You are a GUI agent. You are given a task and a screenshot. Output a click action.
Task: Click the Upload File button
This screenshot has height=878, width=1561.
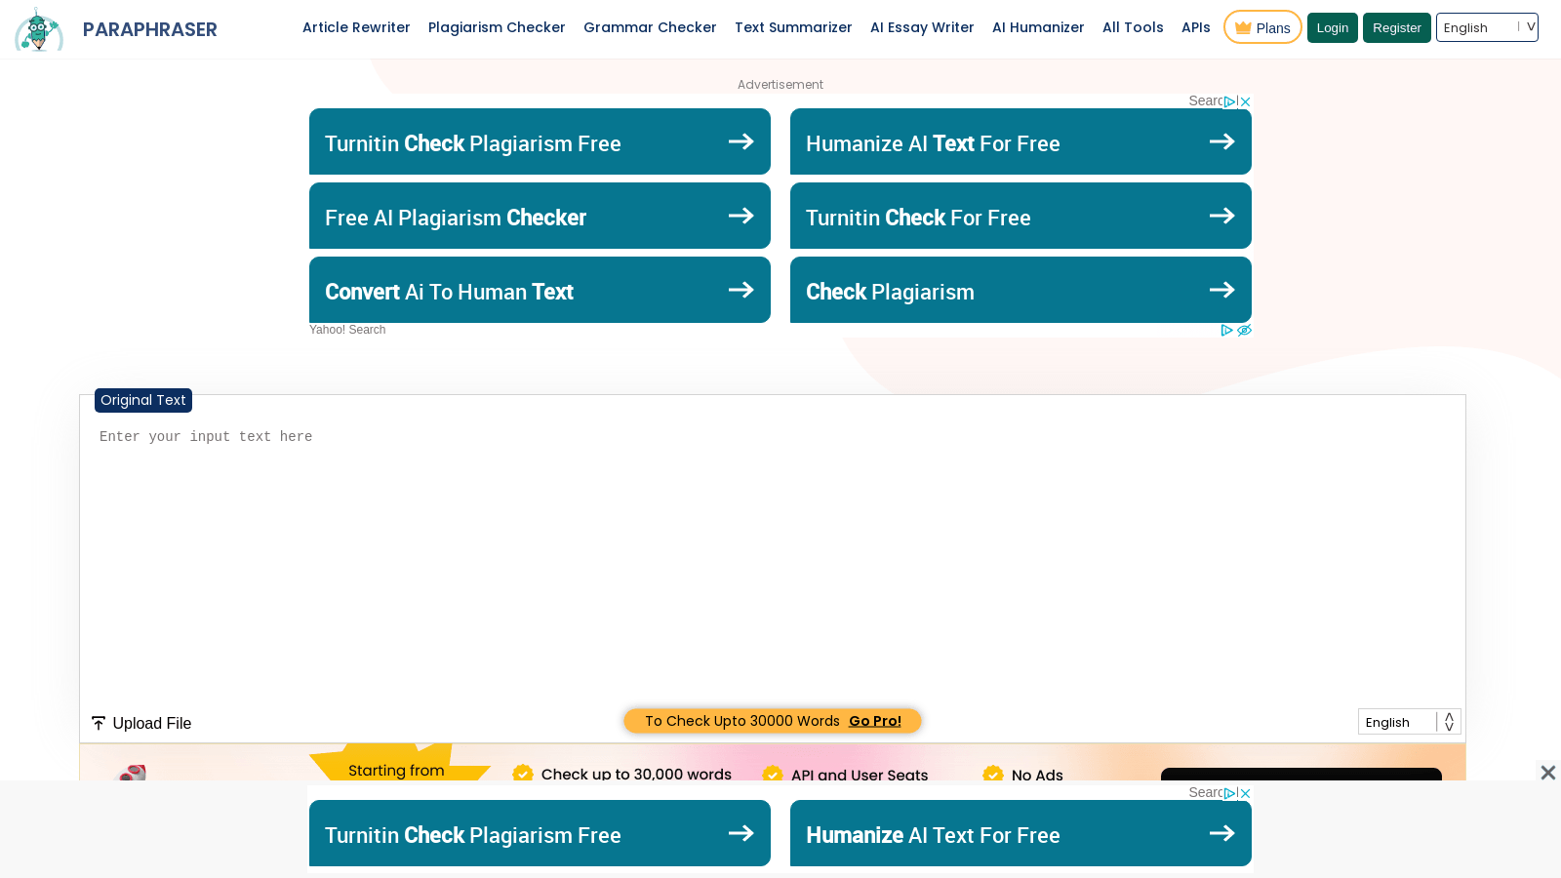pyautogui.click(x=141, y=723)
